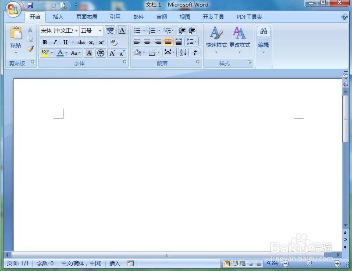Toggle superscript formatting
Screen dimensions: 352x271
[101, 42]
